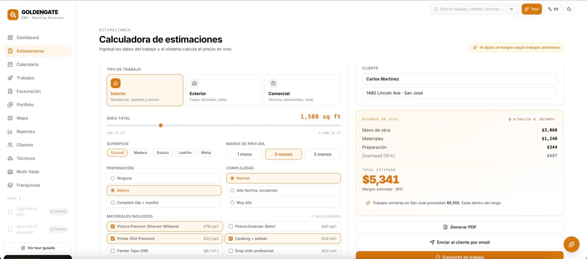Select 2 manos paint coat option
This screenshot has height=259, width=587.
click(284, 154)
